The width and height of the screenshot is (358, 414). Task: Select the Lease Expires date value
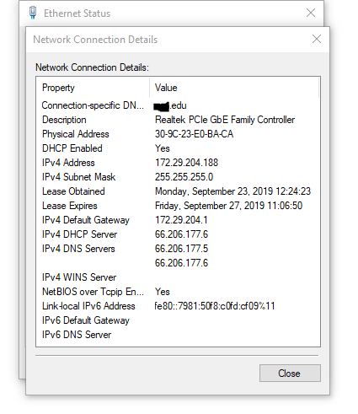coord(228,206)
